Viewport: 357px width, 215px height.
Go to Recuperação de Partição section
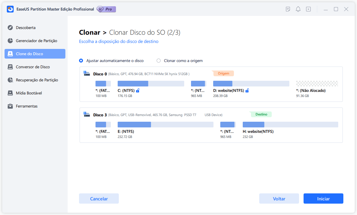click(x=35, y=80)
